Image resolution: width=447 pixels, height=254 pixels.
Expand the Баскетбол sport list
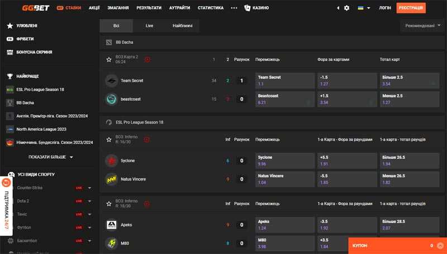click(89, 241)
